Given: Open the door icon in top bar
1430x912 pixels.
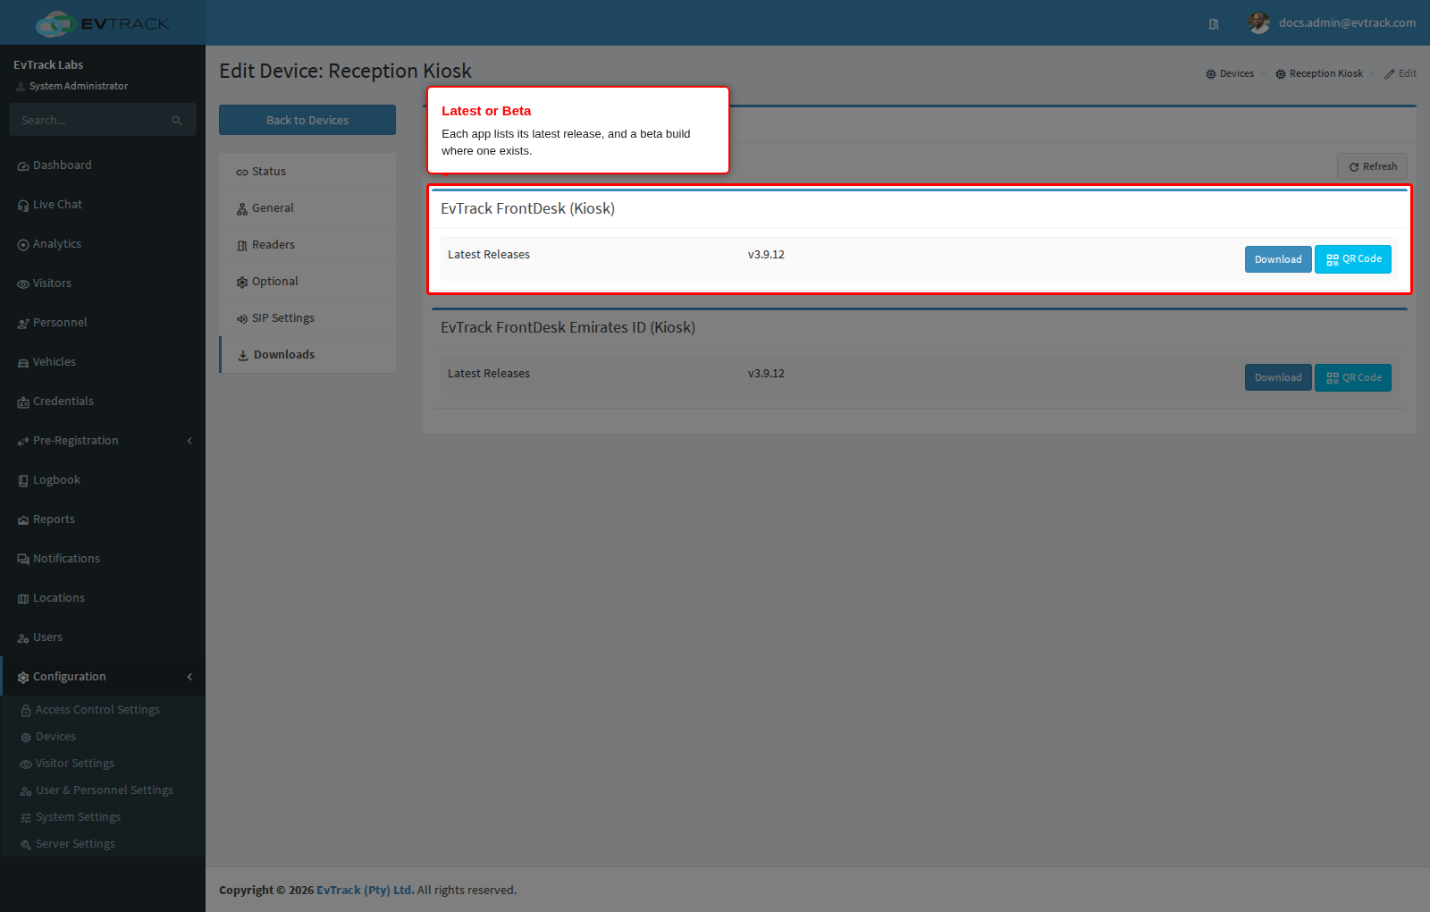Looking at the screenshot, I should (x=1214, y=24).
